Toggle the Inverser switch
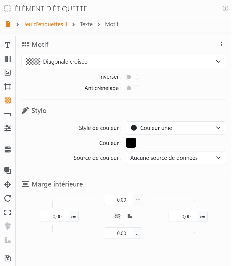Screen dimensions: 232x266 click(x=132, y=77)
